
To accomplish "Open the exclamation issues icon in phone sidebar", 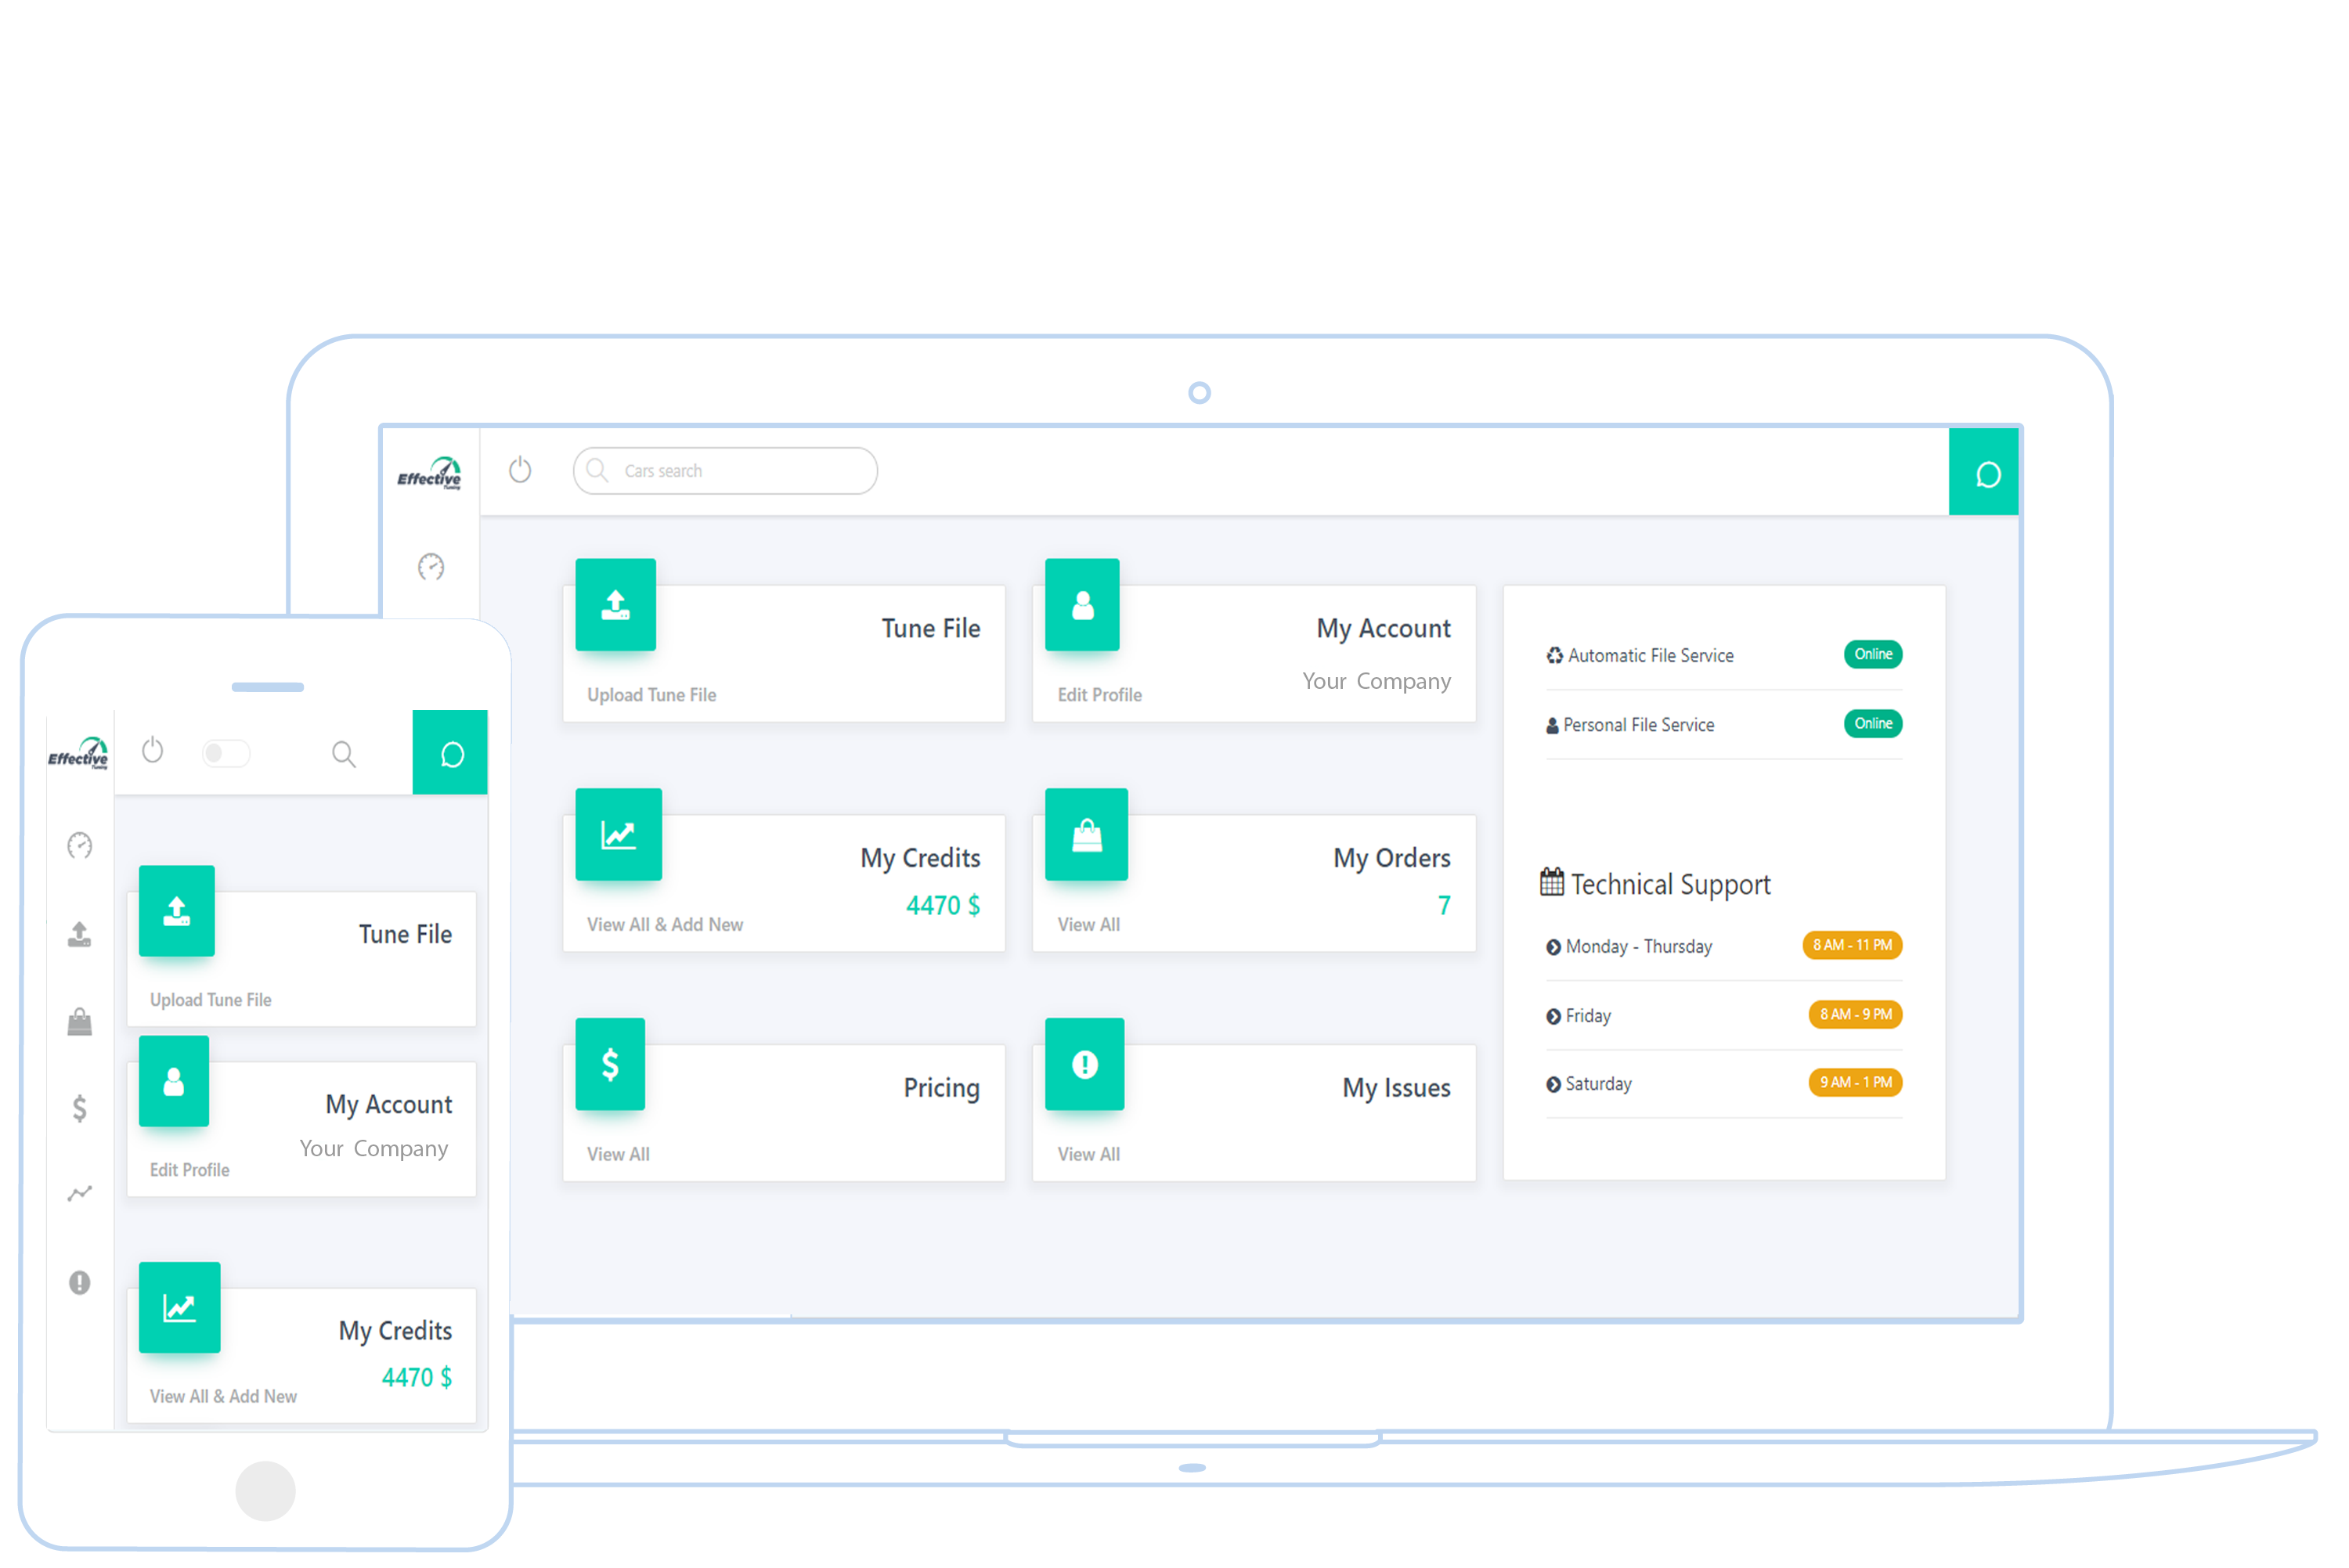I will [80, 1282].
